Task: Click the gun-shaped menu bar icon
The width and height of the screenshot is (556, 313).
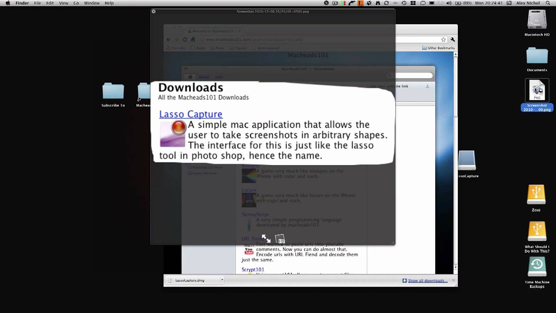Action: pyautogui.click(x=352, y=3)
